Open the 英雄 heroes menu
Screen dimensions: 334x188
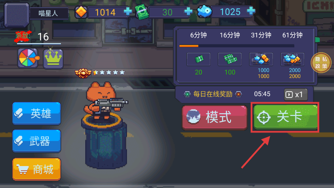[x=37, y=113]
